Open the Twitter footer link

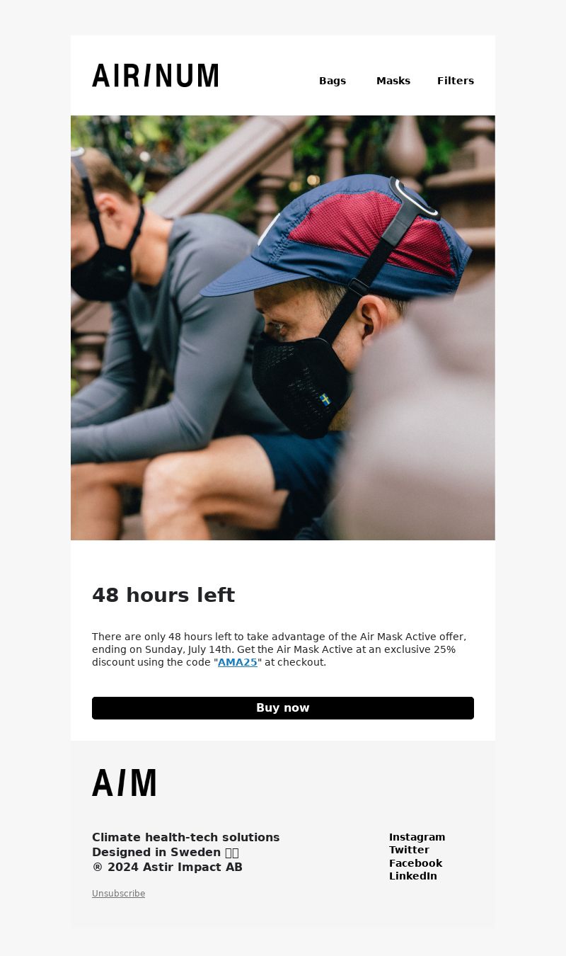coord(409,850)
